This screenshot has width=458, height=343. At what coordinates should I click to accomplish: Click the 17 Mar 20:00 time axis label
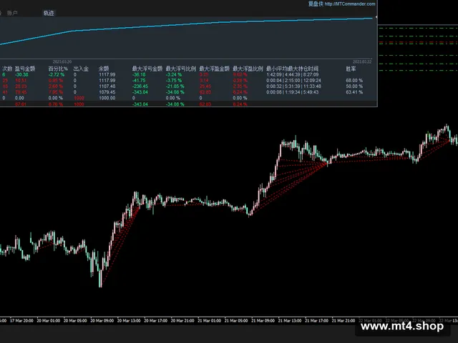(21, 321)
